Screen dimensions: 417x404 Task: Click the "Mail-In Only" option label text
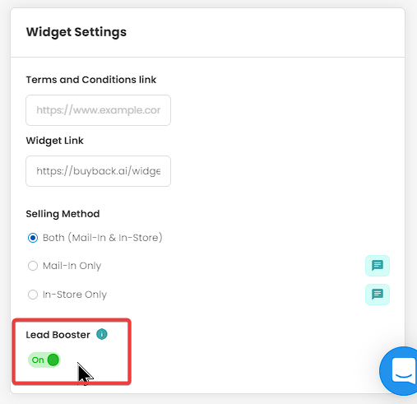[x=72, y=266]
